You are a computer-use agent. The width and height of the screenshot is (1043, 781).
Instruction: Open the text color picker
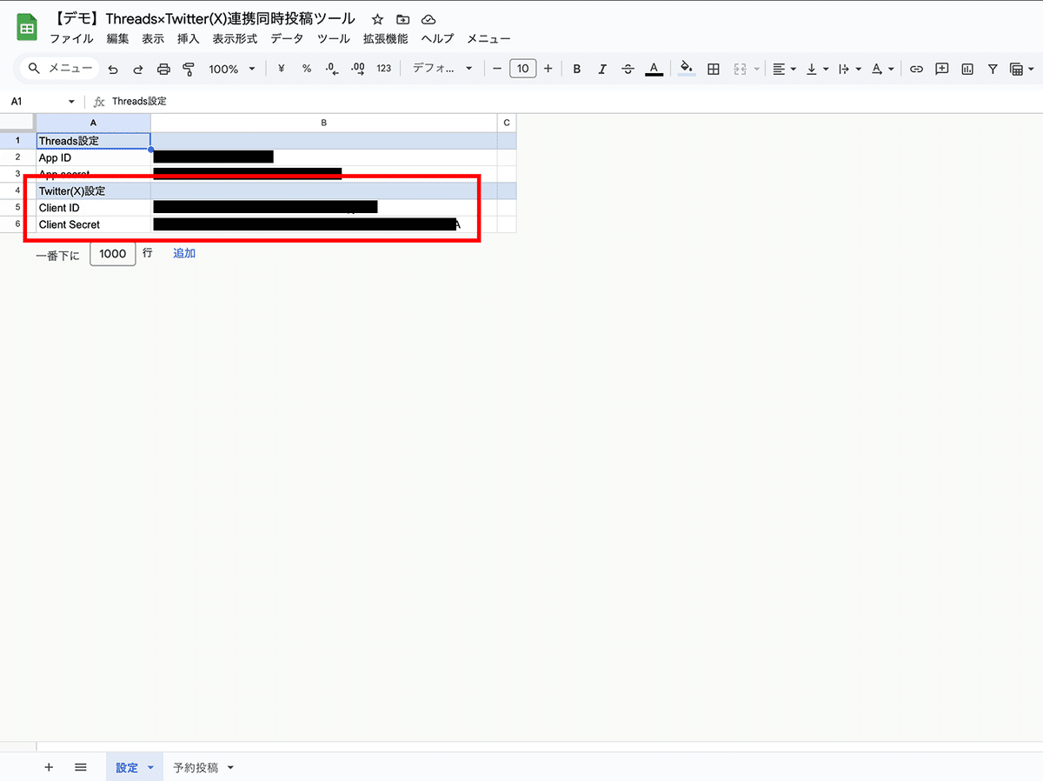click(x=654, y=69)
